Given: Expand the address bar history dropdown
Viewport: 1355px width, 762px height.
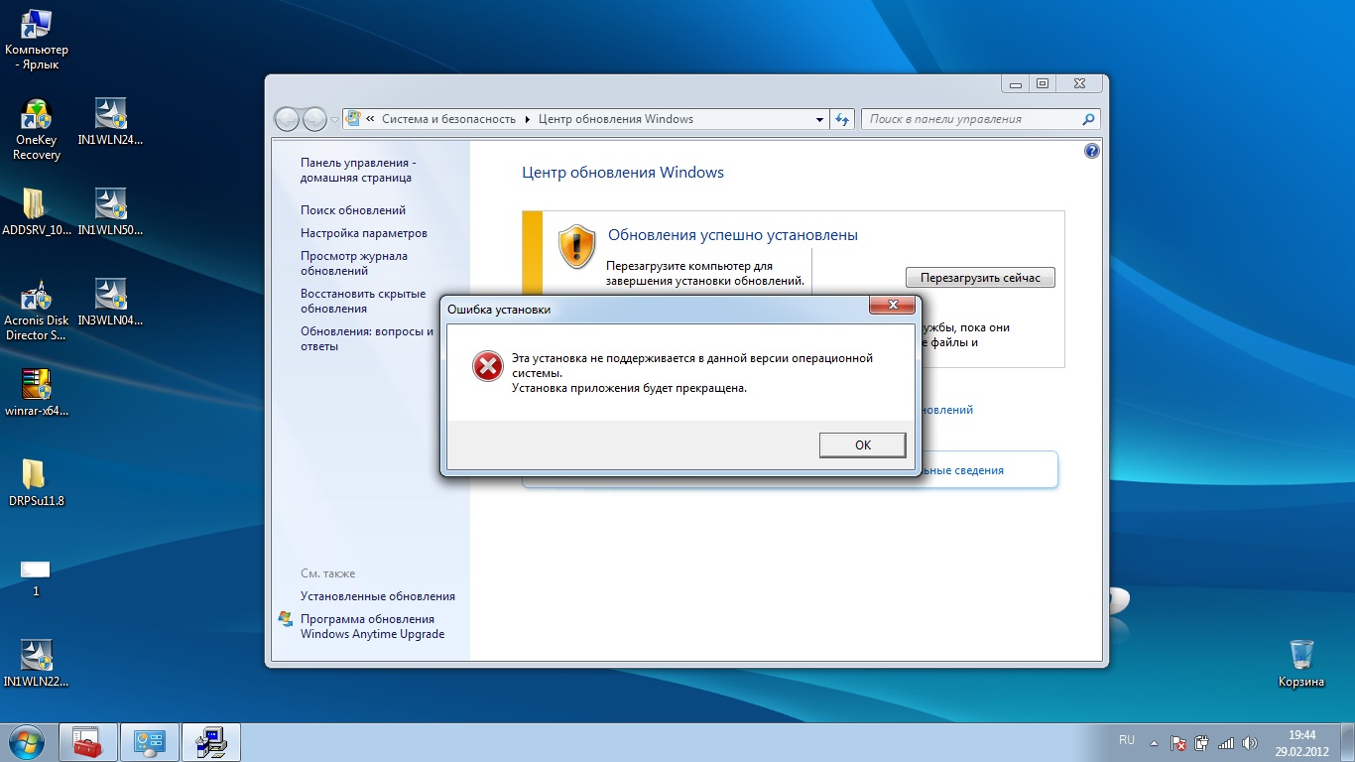Looking at the screenshot, I should tap(820, 119).
